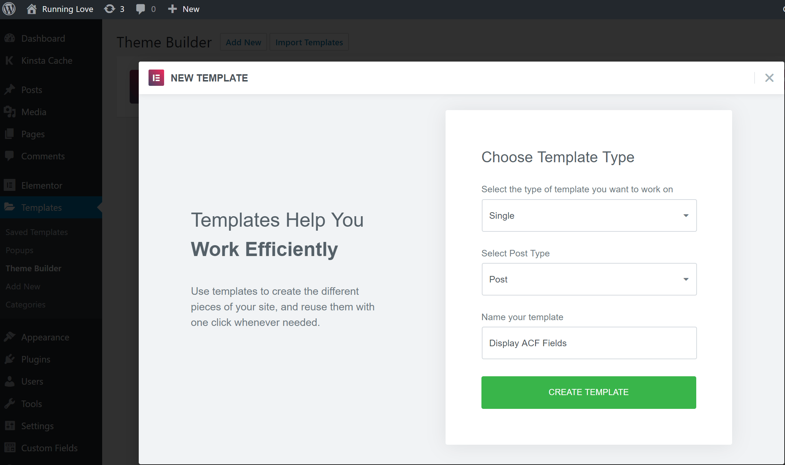Image resolution: width=785 pixels, height=465 pixels.
Task: Select Theme Builder in sidebar menu
Action: (33, 268)
